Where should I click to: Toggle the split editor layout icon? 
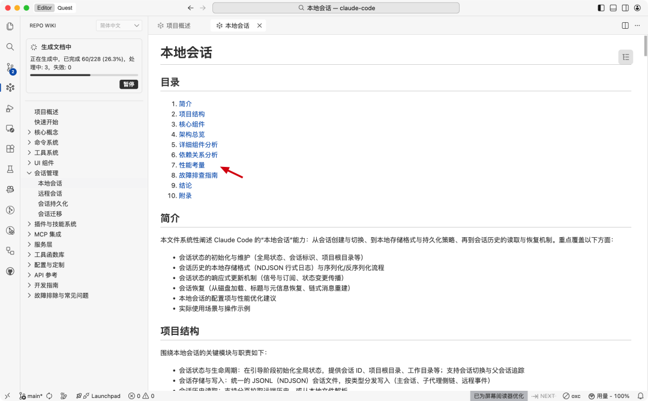point(624,25)
